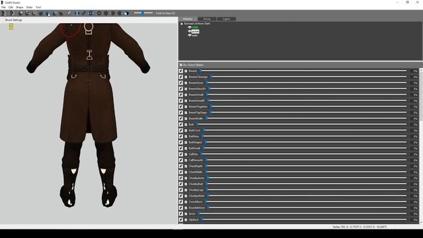This screenshot has height=238, width=423.
Task: Toggle the checkbox beside the Butt slider
Action: point(186,124)
